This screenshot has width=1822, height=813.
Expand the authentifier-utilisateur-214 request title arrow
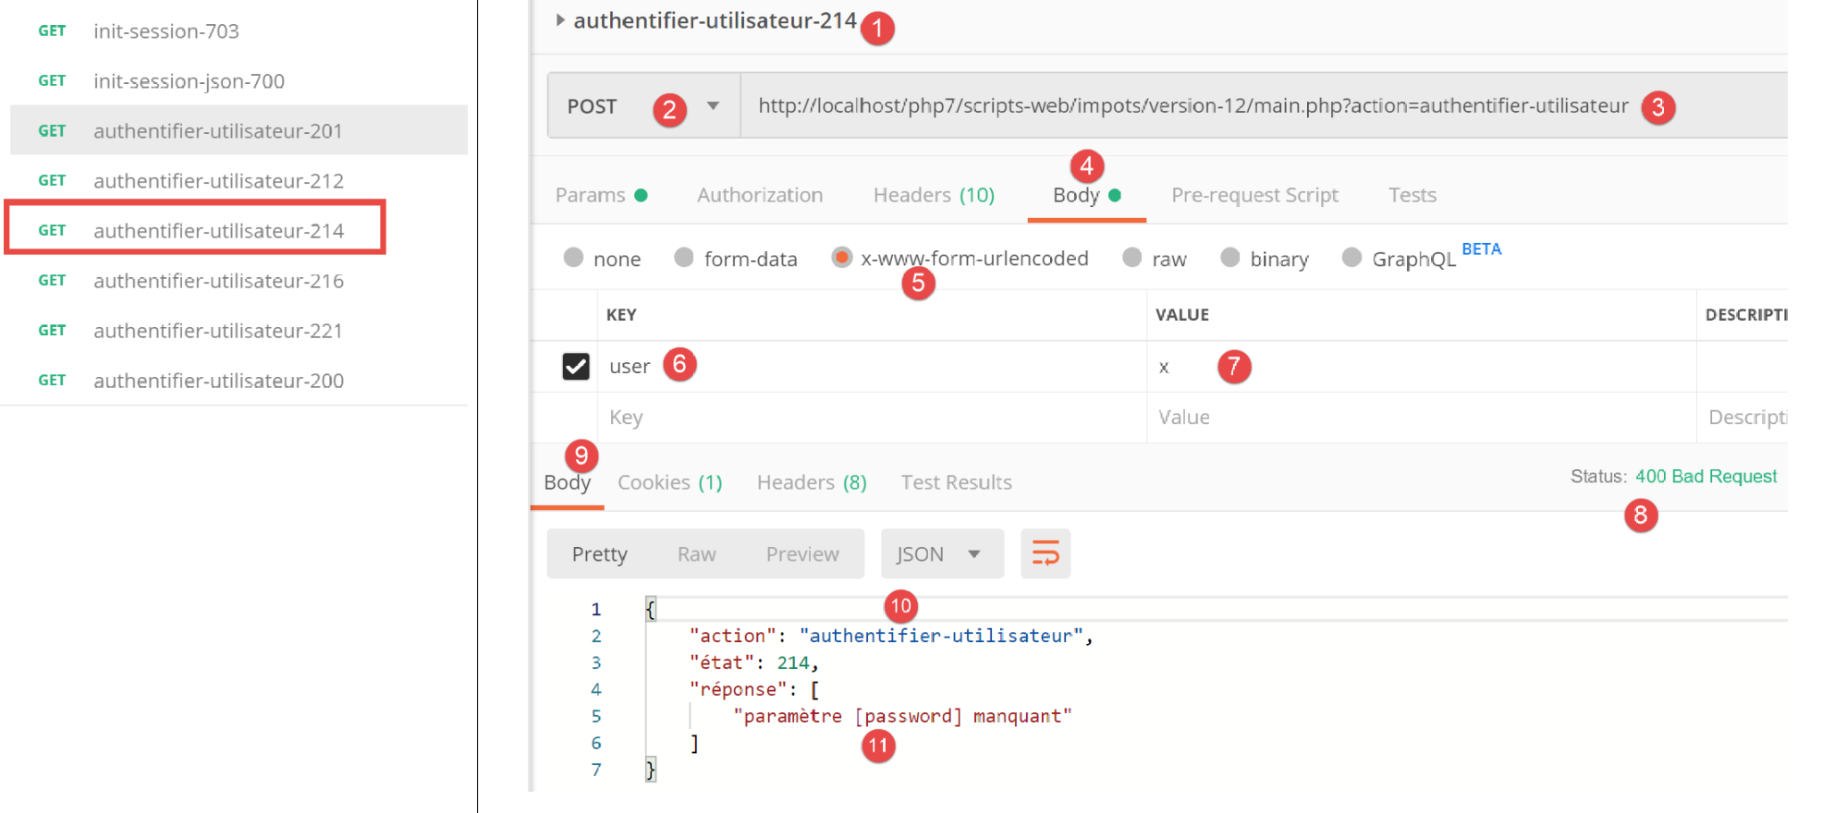coord(560,20)
